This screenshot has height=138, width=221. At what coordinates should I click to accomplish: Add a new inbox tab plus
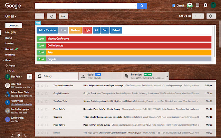(x=167, y=77)
